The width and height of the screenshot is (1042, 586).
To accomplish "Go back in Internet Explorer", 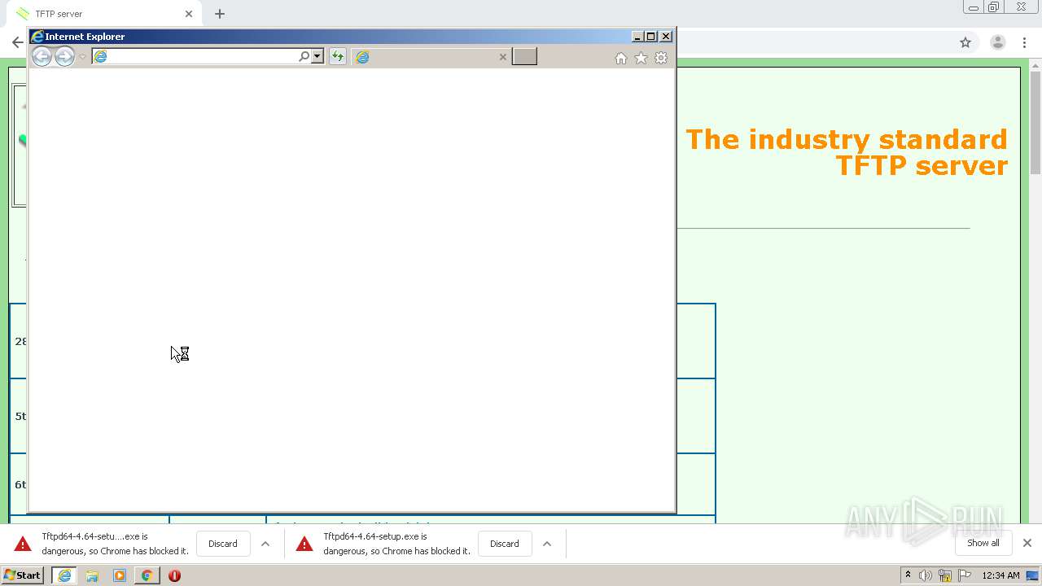I will 42,56.
